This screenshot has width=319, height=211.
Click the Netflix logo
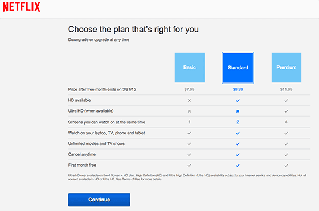pyautogui.click(x=22, y=7)
